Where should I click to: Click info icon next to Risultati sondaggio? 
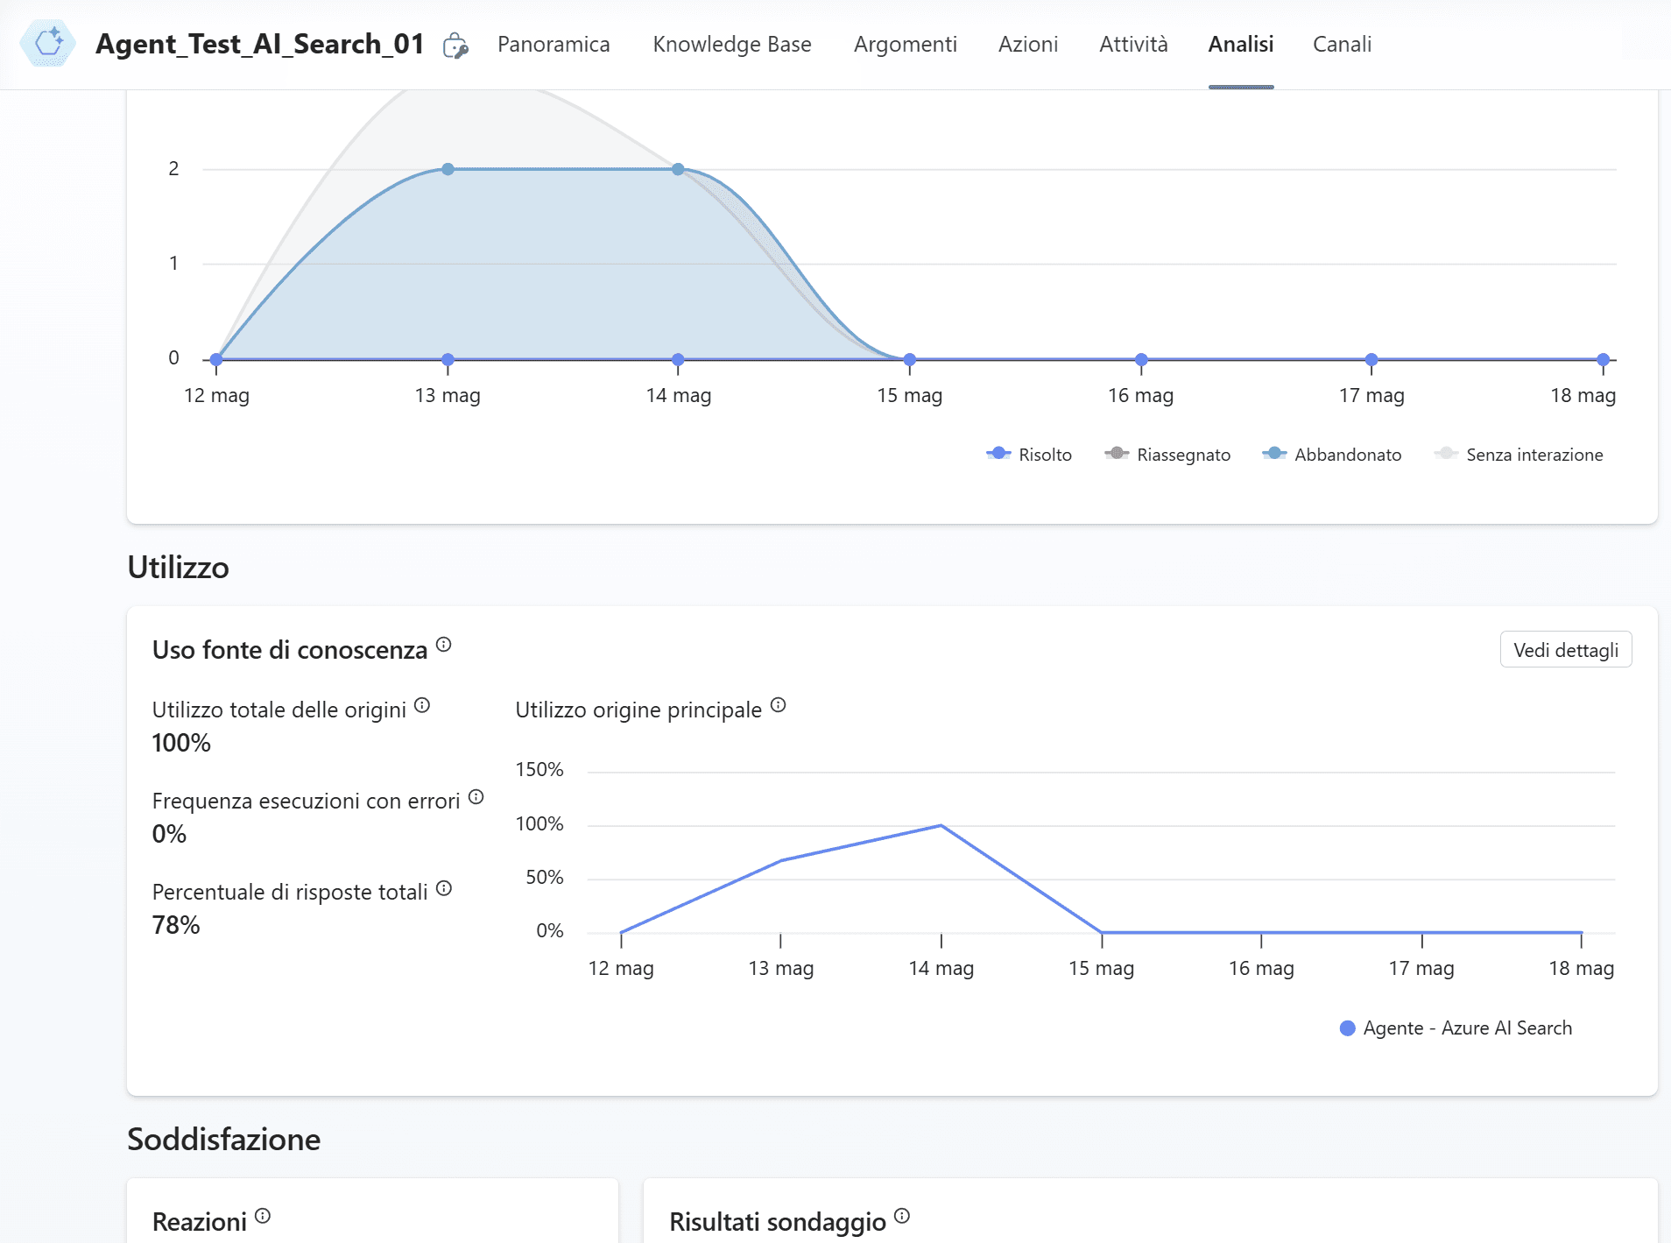tap(902, 1216)
